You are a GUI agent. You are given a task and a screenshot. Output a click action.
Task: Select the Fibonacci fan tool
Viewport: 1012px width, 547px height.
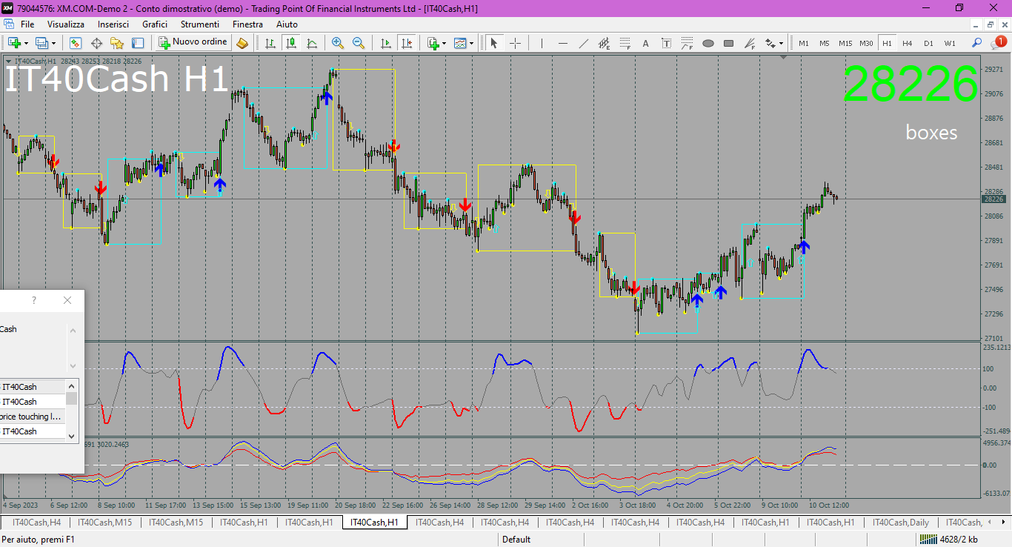(749, 43)
